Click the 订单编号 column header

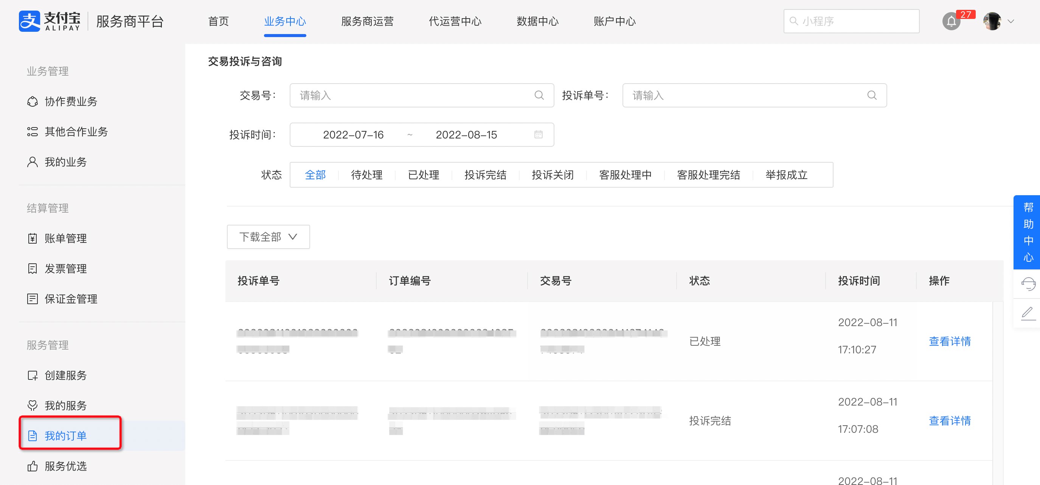(x=409, y=281)
